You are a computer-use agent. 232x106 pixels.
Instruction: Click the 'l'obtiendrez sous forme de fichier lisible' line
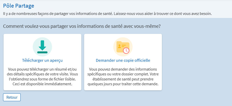point(42,79)
